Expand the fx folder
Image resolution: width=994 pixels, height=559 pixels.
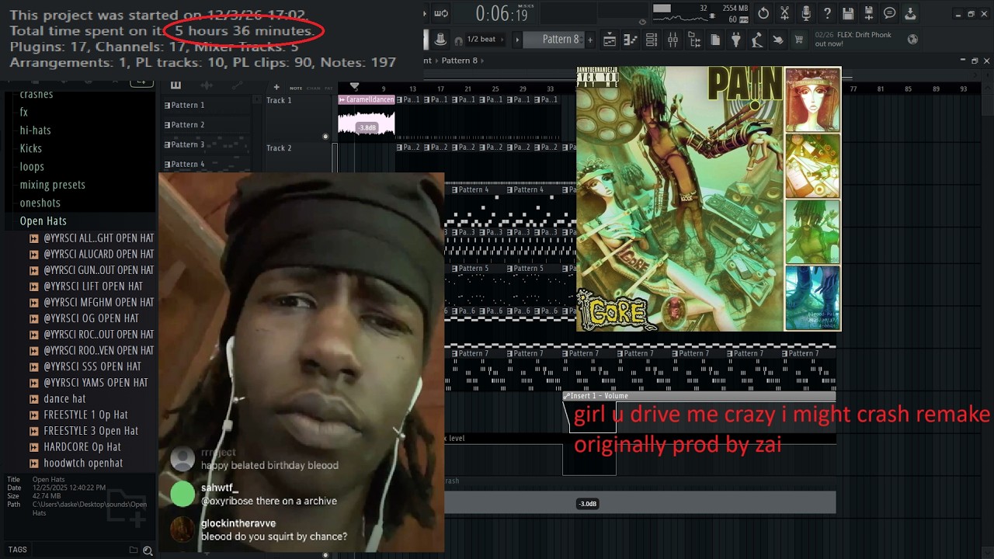23,113
